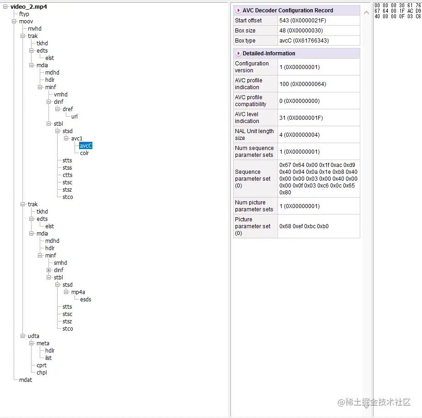Viewport: 422px width, 418px height.
Task: Select the cprt box
Action: pyautogui.click(x=42, y=365)
